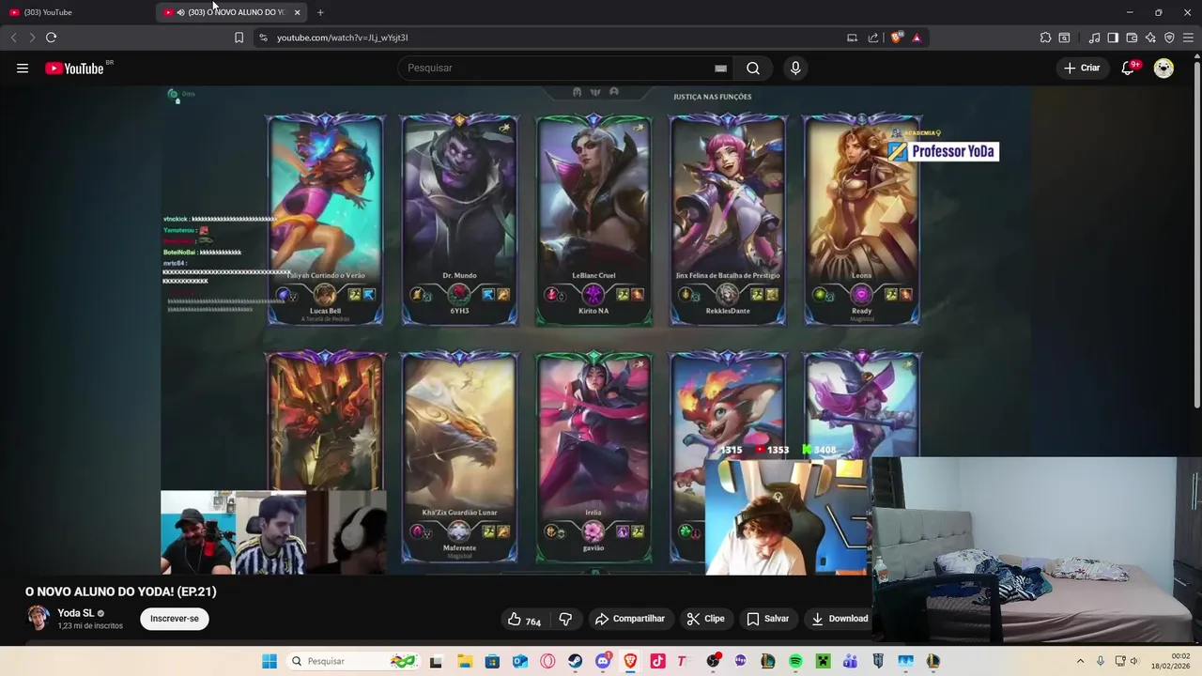The width and height of the screenshot is (1202, 676).
Task: Expand the system tray hidden icons chevron
Action: [x=1080, y=661]
